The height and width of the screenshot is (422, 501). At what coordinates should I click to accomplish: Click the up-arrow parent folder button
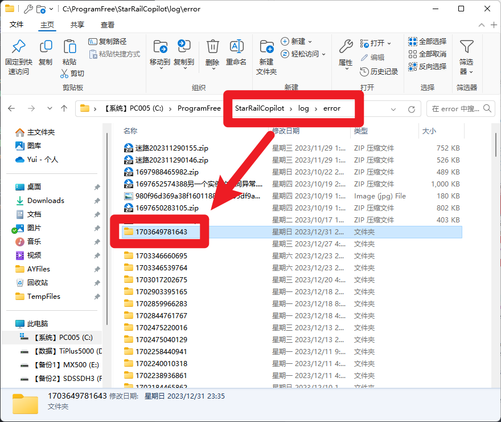pyautogui.click(x=64, y=108)
